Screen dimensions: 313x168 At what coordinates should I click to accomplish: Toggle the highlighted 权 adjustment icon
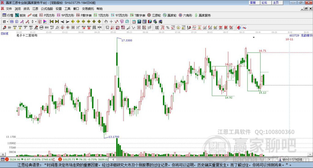coord(40,22)
